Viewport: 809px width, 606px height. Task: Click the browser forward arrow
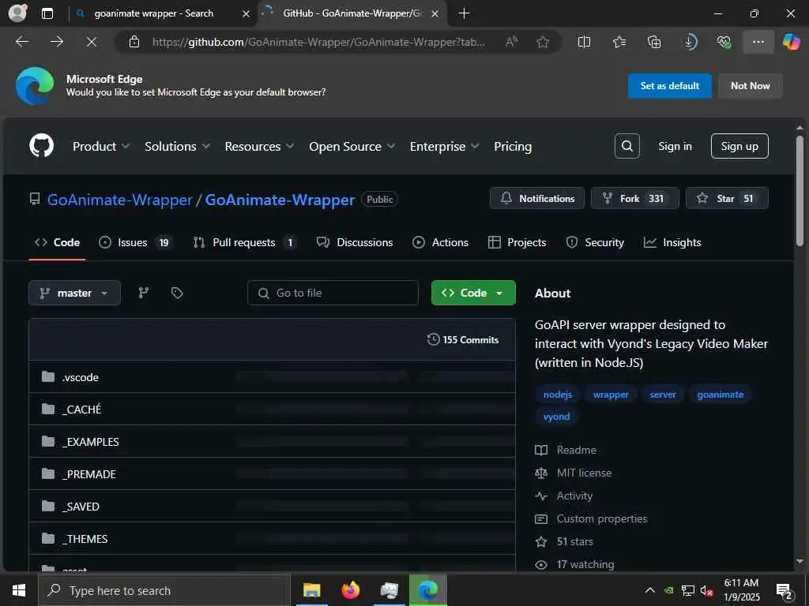57,42
